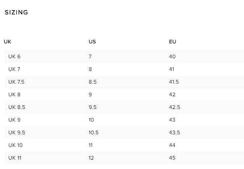The width and height of the screenshot is (244, 169).
Task: Choose the UK 9 size cell
Action: tap(14, 120)
